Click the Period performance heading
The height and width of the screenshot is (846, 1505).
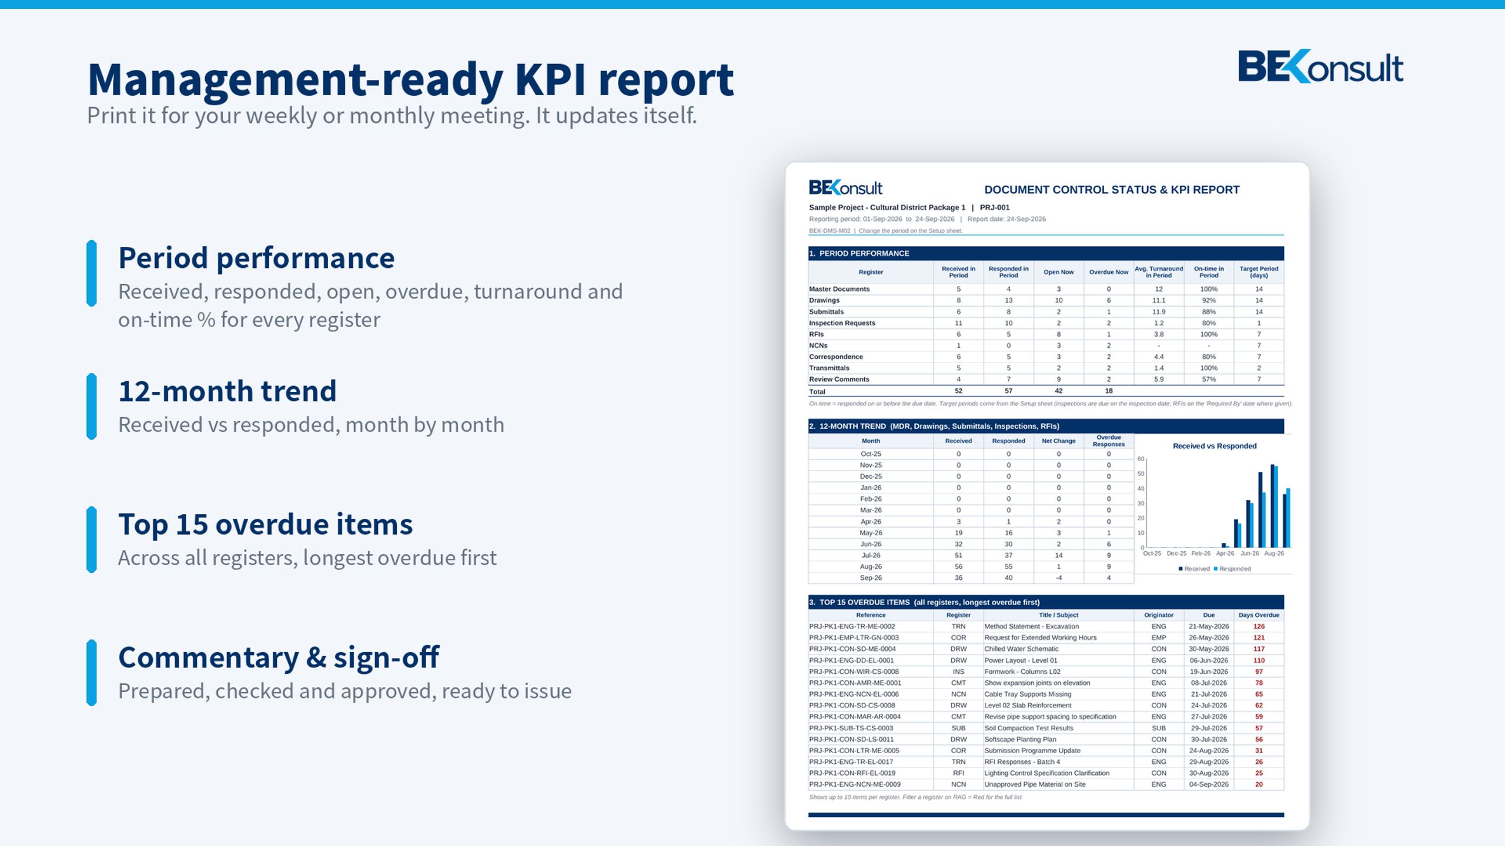[256, 258]
